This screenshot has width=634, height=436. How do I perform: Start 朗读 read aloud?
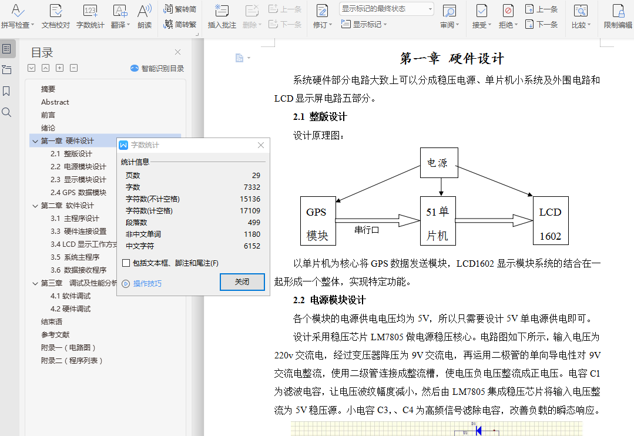coord(145,16)
